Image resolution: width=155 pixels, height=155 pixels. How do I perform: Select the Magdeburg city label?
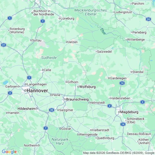pyautogui.click(x=129, y=112)
